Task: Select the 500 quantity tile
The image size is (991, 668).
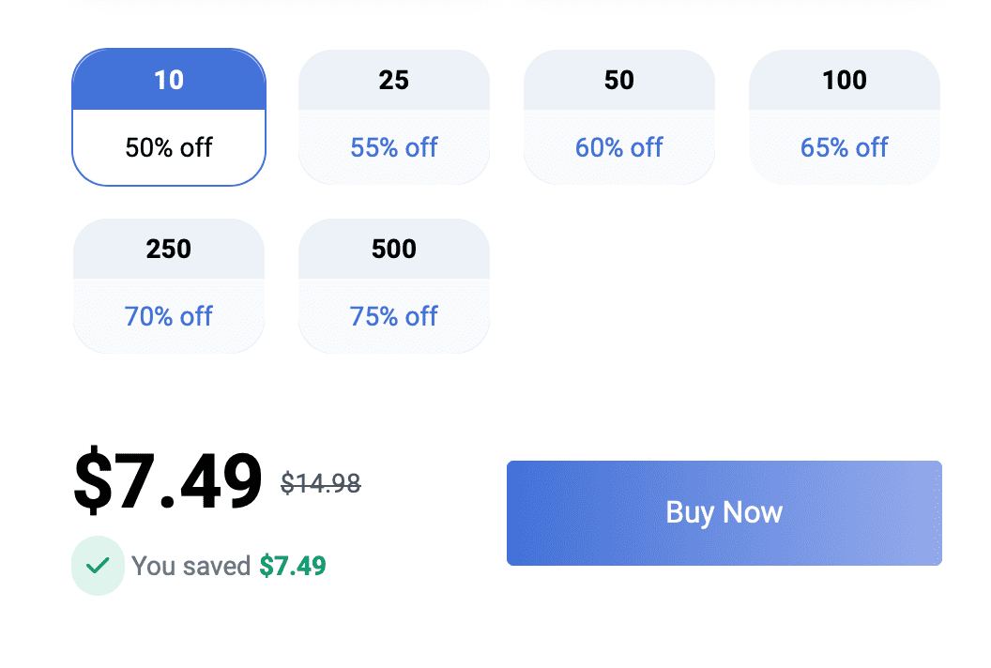Action: [393, 285]
